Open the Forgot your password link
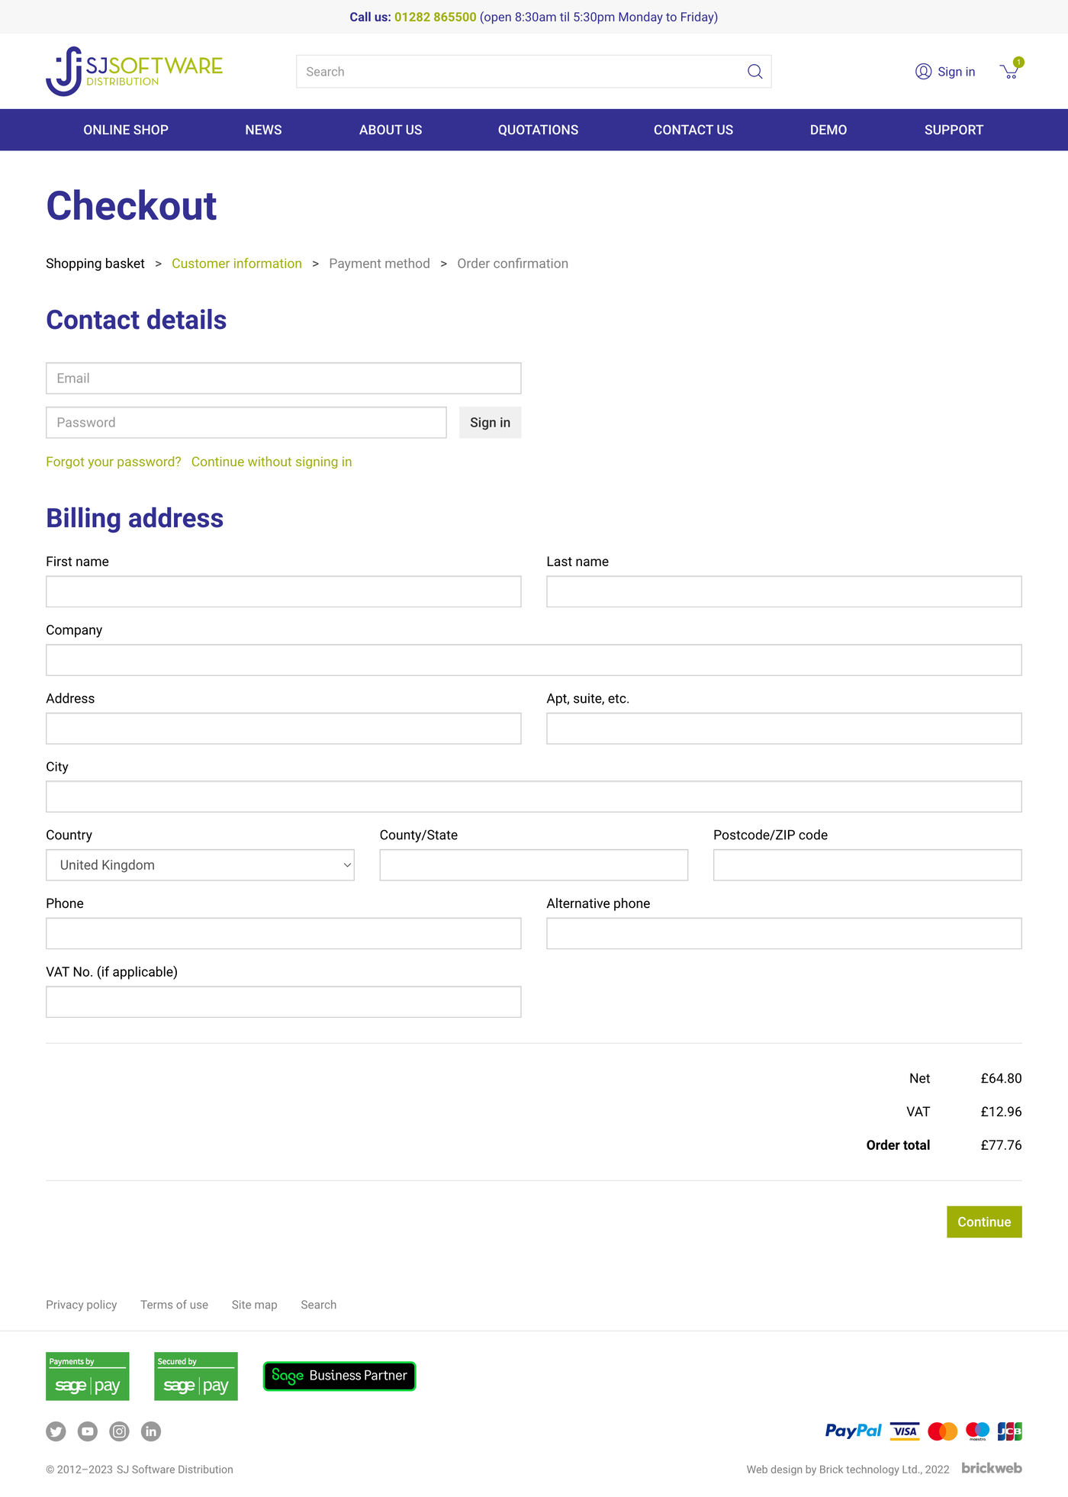This screenshot has width=1068, height=1497. (113, 462)
